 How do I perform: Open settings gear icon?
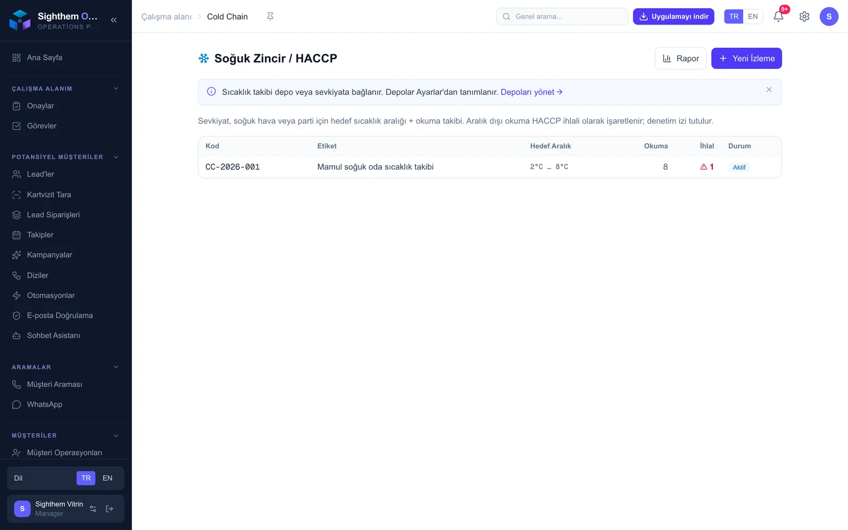pyautogui.click(x=804, y=16)
